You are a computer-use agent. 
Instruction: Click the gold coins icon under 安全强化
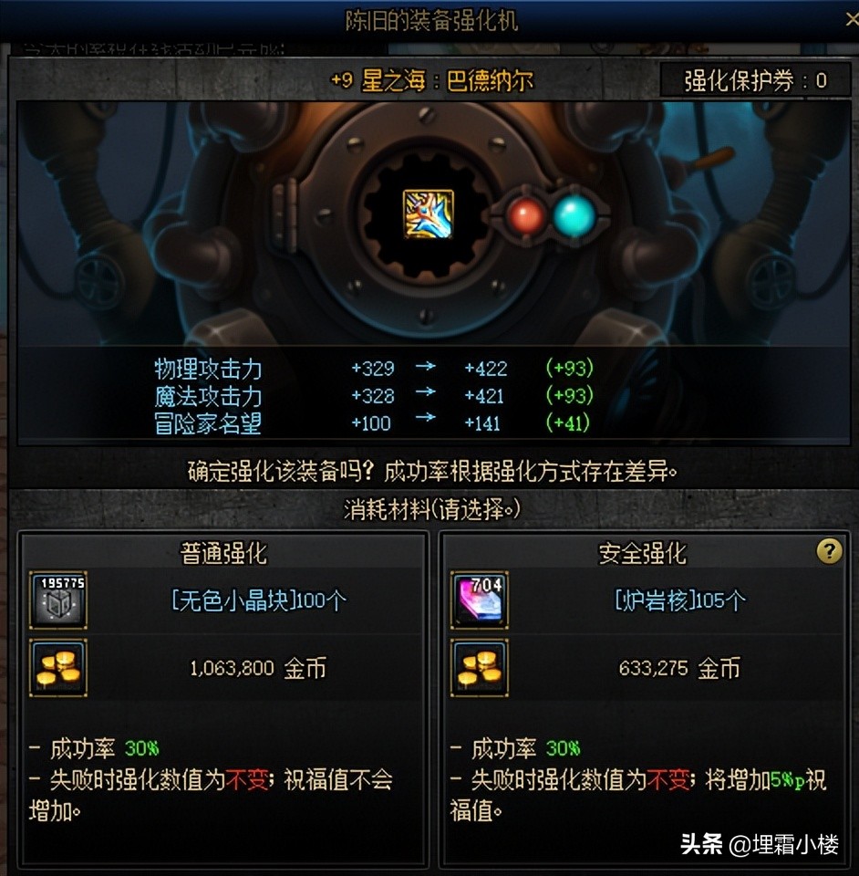[480, 668]
